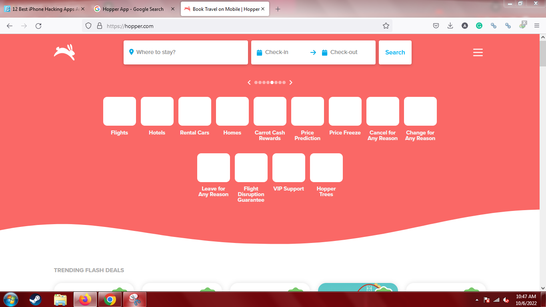This screenshot has height=307, width=546.
Task: Go back to the previous page
Action: (10, 26)
